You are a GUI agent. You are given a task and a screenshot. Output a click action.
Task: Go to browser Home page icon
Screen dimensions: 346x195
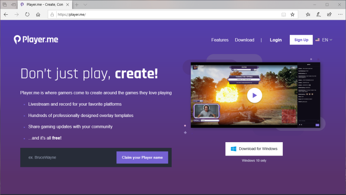point(38,15)
